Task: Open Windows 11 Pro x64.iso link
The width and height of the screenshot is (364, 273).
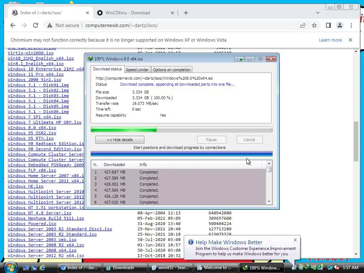Action: click(36, 74)
